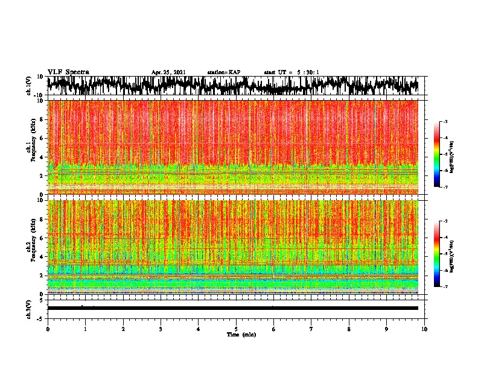Click the "-7" label on ch.2 colorbar
Screen dimensions: 478x369
tap(445, 286)
